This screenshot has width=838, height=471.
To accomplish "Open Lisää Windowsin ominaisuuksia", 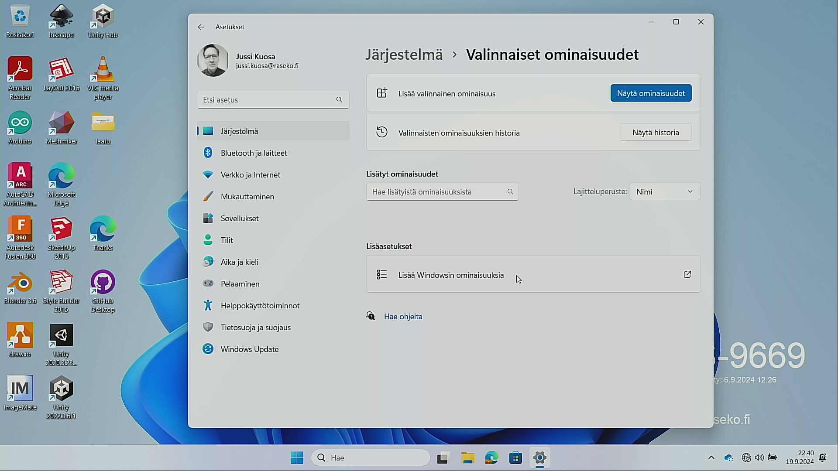I will click(x=533, y=274).
